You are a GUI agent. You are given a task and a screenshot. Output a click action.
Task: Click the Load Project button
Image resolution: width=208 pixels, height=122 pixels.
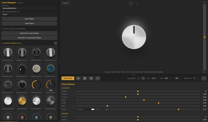[29, 23]
